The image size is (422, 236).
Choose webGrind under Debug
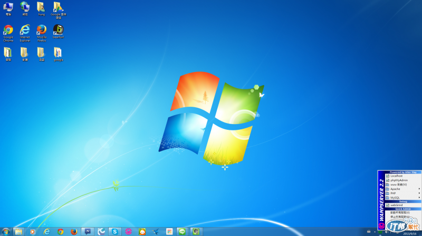tap(403, 205)
